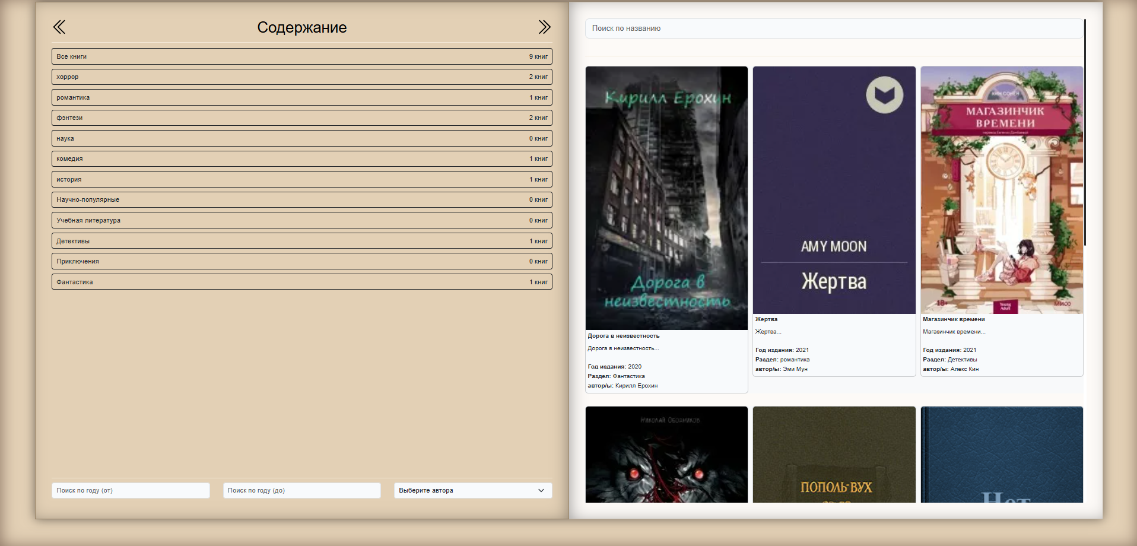The image size is (1137, 546).
Task: Click the 'Магазинчик времени' title text
Action: pos(954,319)
